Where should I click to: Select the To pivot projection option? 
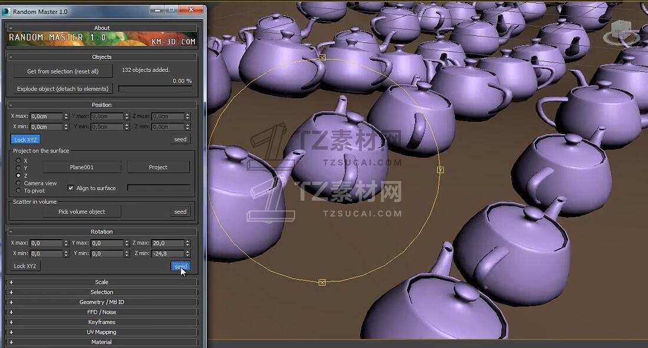[18, 191]
